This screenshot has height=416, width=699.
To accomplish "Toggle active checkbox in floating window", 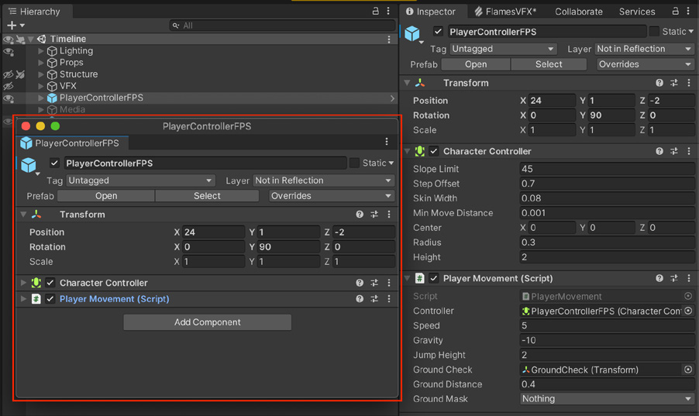I will pos(54,163).
